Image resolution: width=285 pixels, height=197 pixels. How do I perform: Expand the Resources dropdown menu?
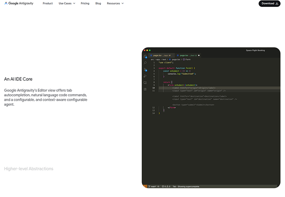(x=115, y=3)
